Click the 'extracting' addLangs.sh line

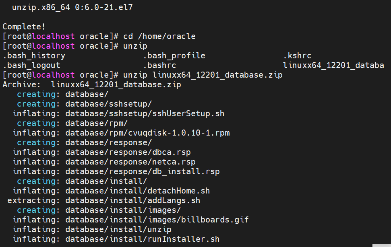click(104, 200)
